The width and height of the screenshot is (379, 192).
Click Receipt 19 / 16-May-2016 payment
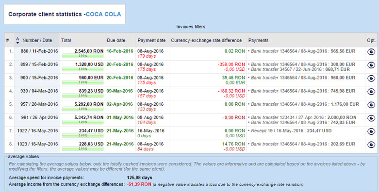tap(290, 131)
